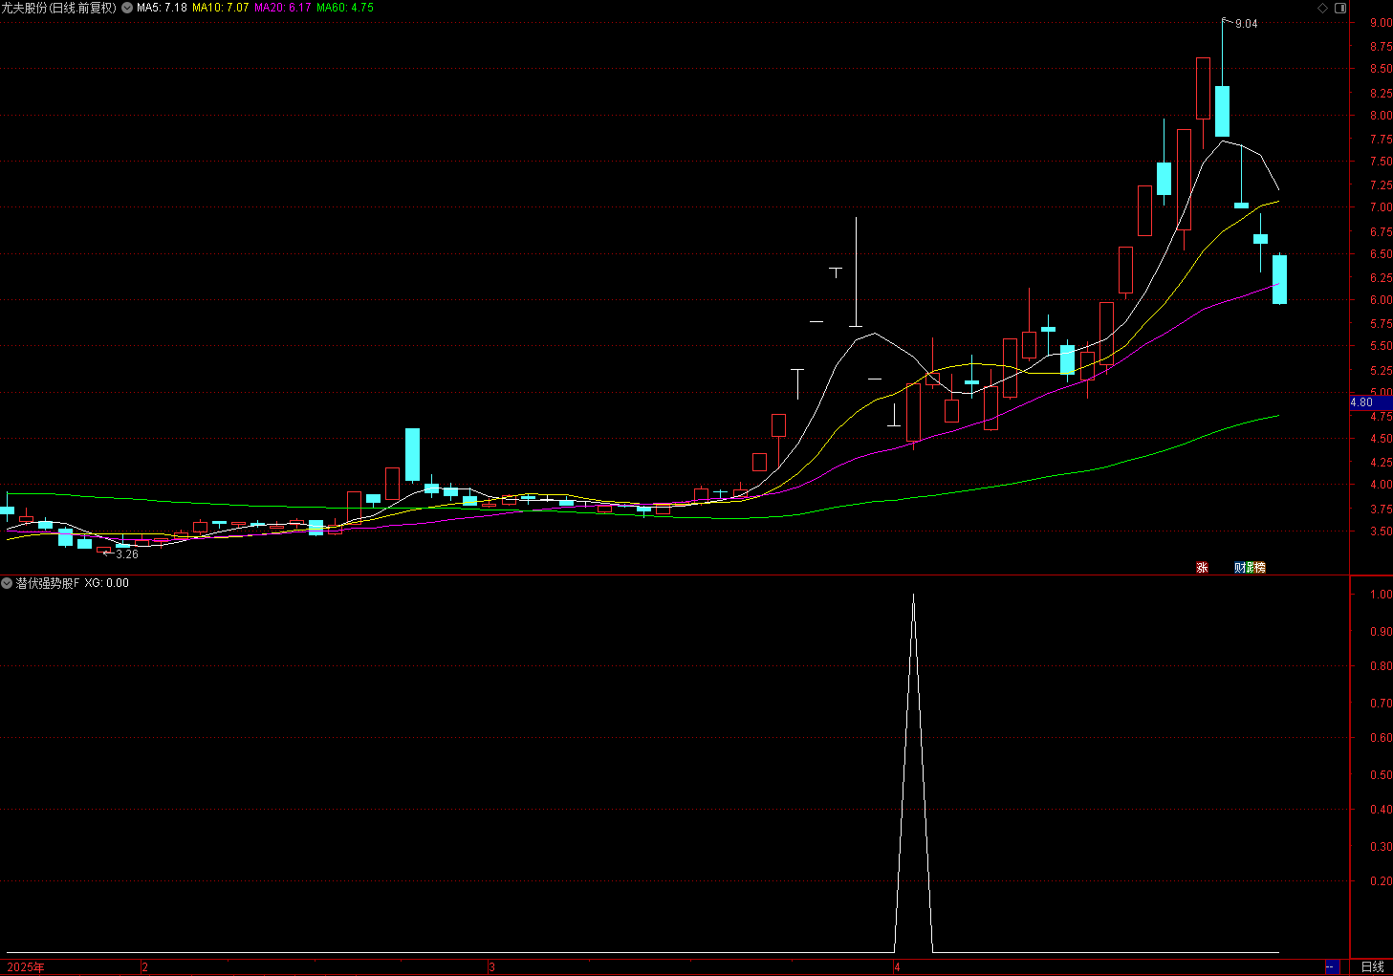
Task: Click the tall cyan candle topping at 9.04
Action: (x=1222, y=111)
